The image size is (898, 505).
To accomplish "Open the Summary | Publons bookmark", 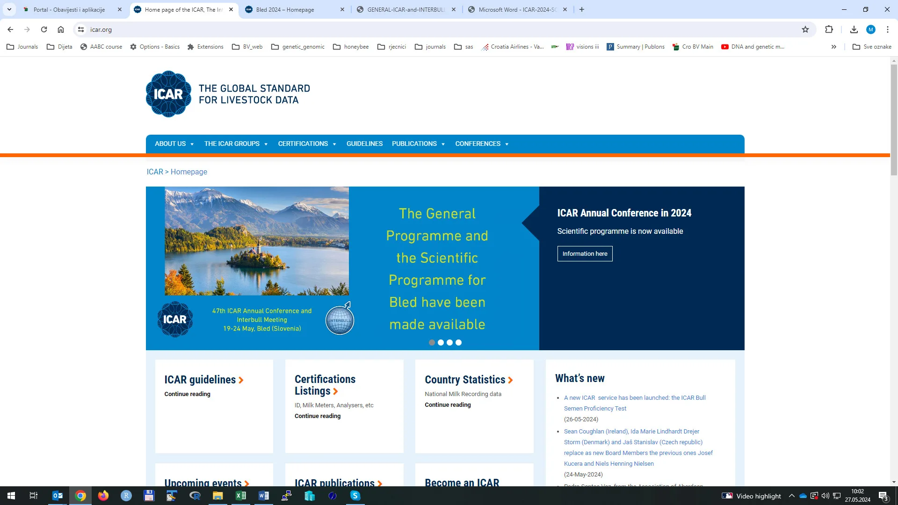I will tap(636, 47).
